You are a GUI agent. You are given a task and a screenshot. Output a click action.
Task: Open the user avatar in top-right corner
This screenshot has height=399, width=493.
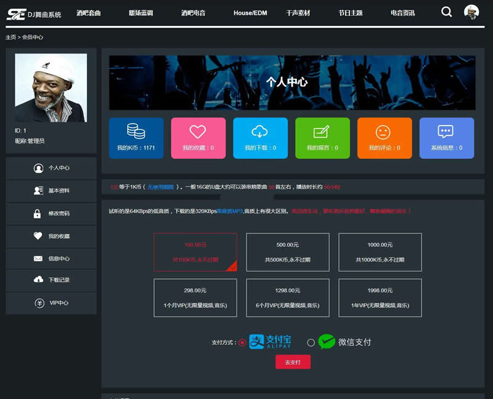tap(471, 12)
